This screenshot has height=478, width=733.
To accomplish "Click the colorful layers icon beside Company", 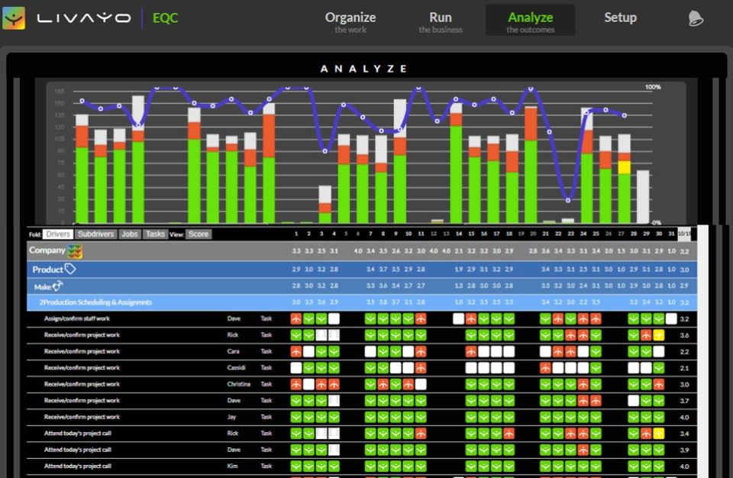I will [73, 250].
